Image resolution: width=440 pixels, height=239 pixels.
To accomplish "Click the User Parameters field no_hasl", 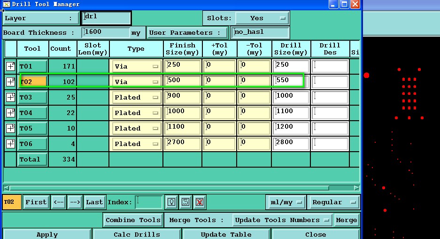I will pyautogui.click(x=260, y=32).
